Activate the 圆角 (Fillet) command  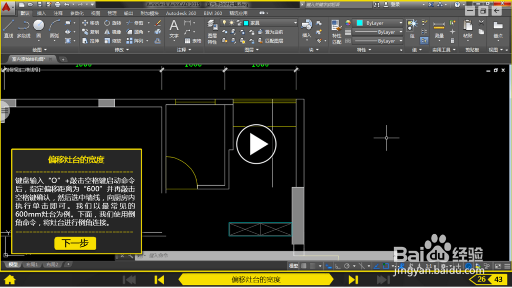click(x=135, y=32)
